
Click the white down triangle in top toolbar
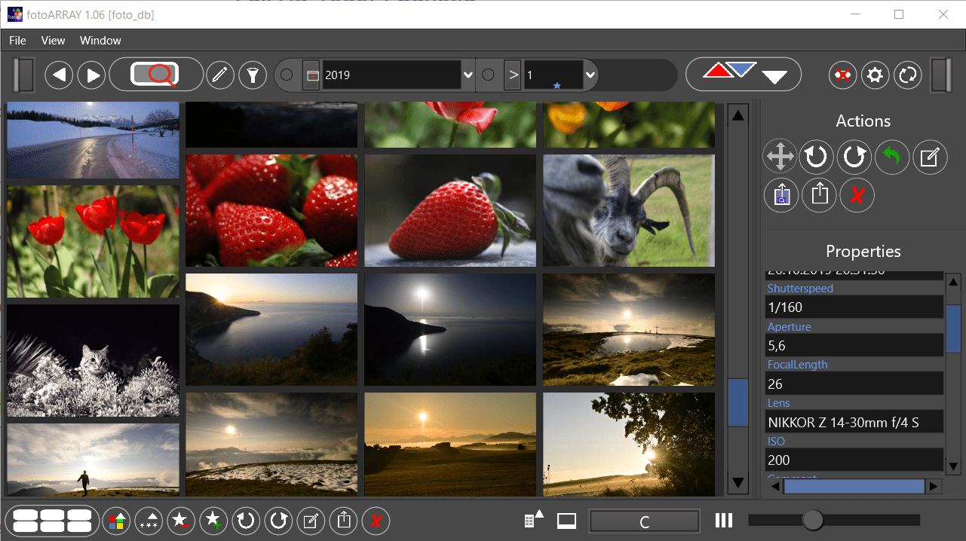pyautogui.click(x=774, y=76)
